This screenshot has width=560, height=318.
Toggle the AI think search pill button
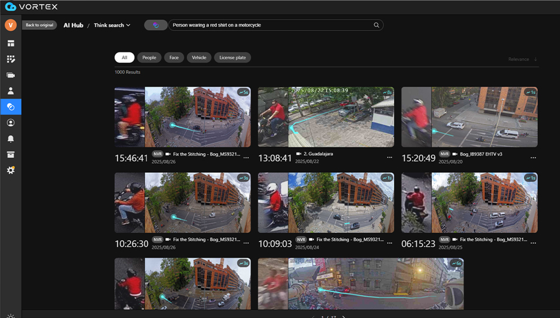[156, 25]
